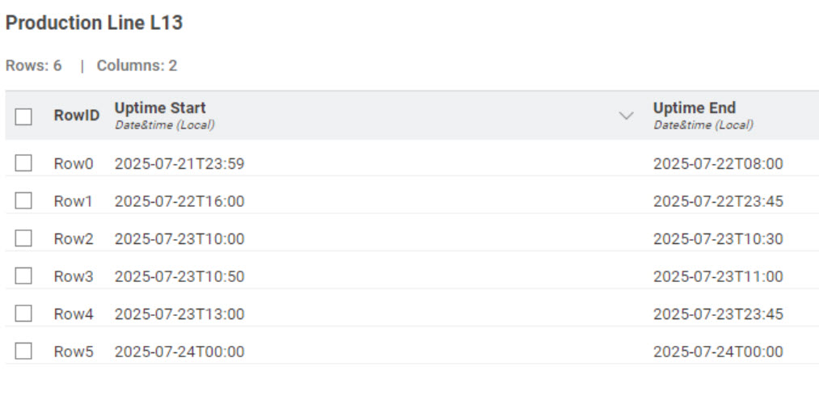The width and height of the screenshot is (819, 396).
Task: Enable the Row5 checkbox
Action: pos(23,351)
